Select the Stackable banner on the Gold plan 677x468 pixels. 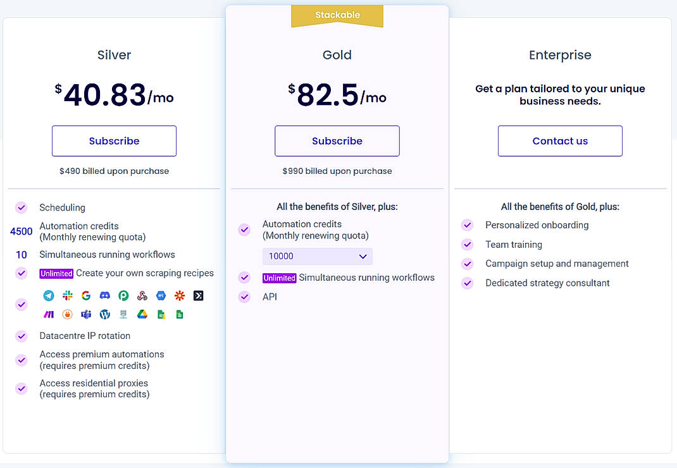pos(337,15)
